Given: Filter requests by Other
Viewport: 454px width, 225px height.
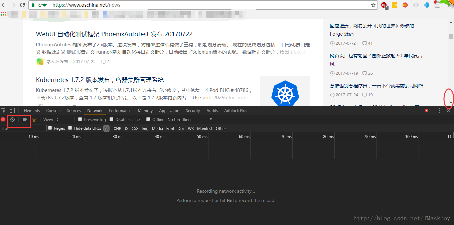Looking at the screenshot, I should [221, 128].
